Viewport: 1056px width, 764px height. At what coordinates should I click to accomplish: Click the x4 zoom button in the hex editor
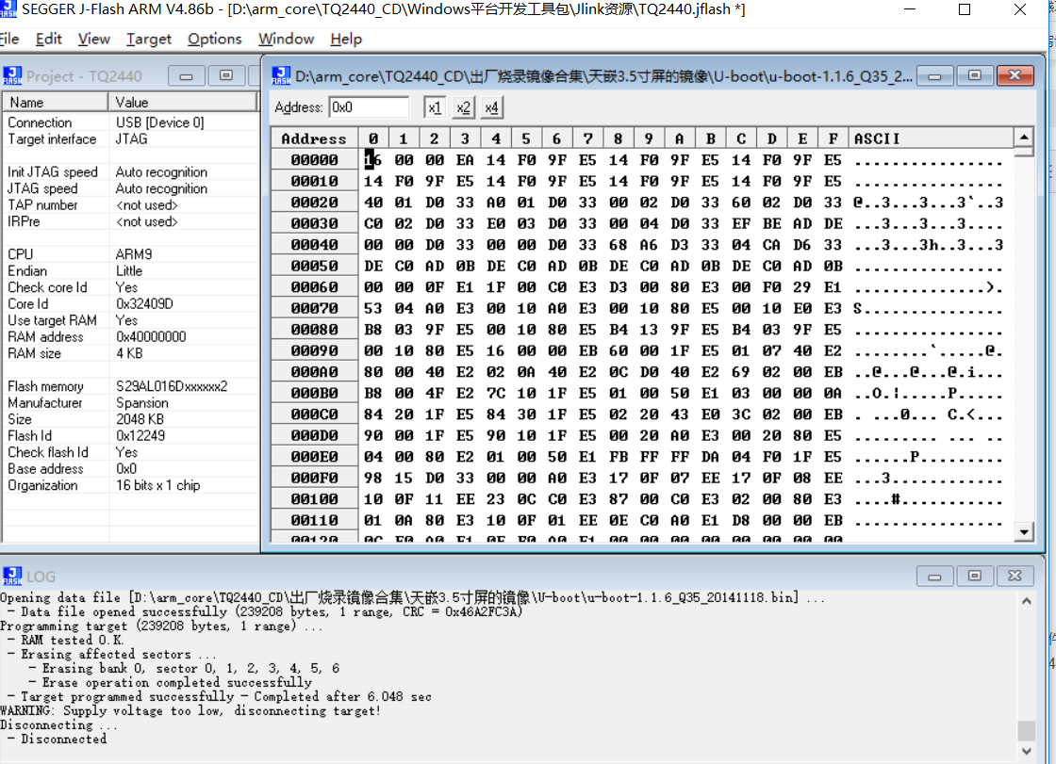click(x=489, y=107)
